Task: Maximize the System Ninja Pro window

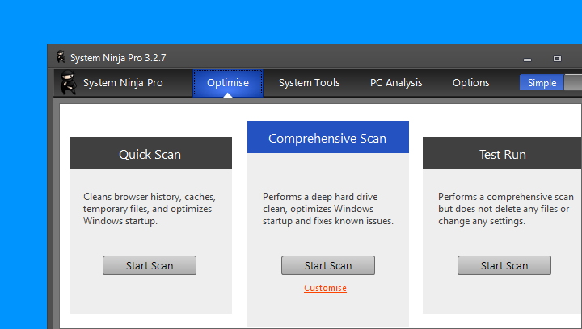Action: point(557,59)
